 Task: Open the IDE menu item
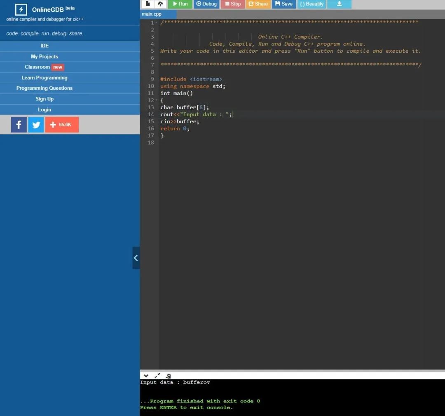(x=44, y=46)
